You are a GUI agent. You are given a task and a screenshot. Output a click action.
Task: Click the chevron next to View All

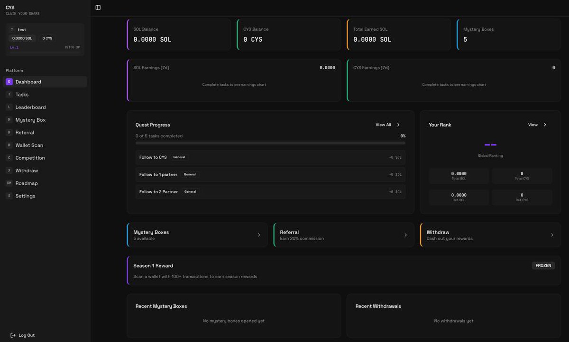(398, 125)
